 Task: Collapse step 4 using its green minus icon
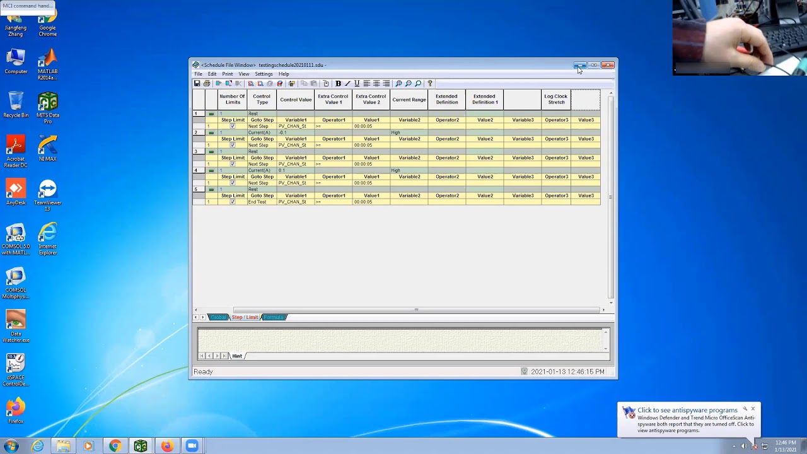pos(211,170)
